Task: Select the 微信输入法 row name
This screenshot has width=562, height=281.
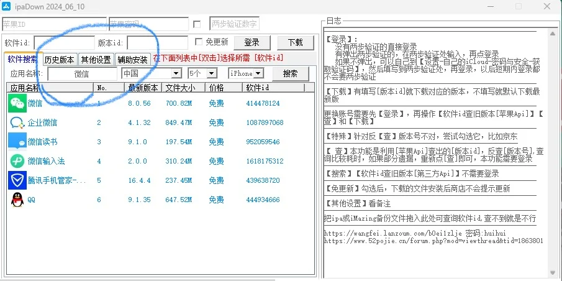Action: pyautogui.click(x=46, y=161)
